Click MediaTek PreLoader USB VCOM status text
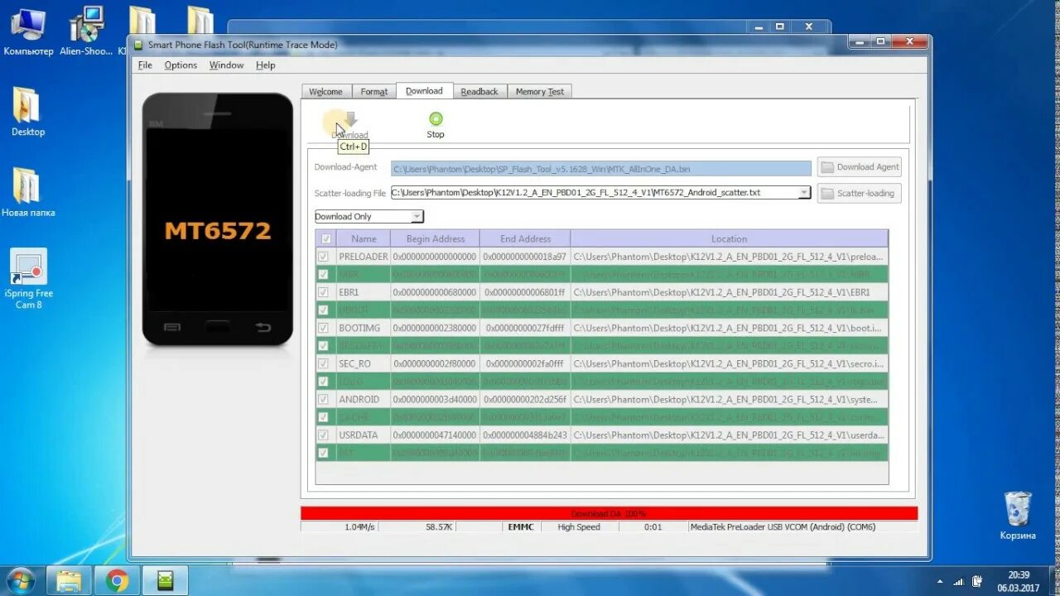The image size is (1060, 596). (x=783, y=526)
